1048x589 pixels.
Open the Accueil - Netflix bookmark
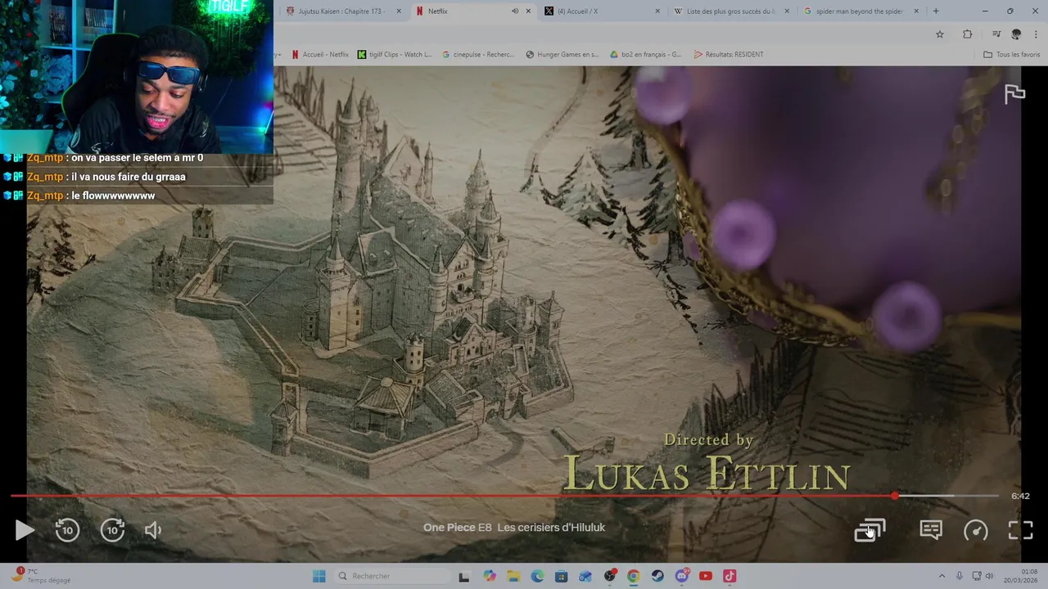click(319, 55)
